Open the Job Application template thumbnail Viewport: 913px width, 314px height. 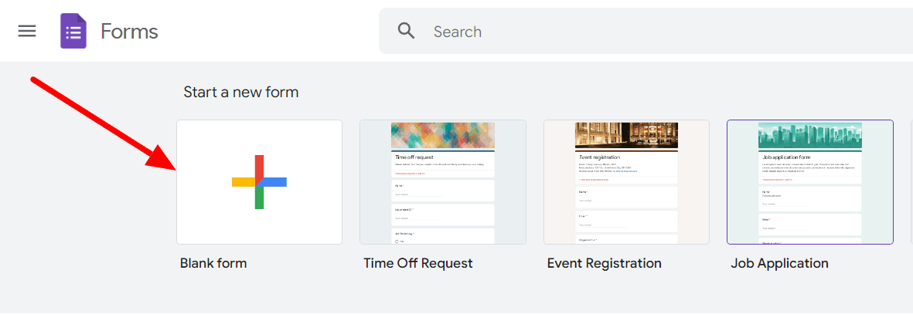(x=810, y=182)
